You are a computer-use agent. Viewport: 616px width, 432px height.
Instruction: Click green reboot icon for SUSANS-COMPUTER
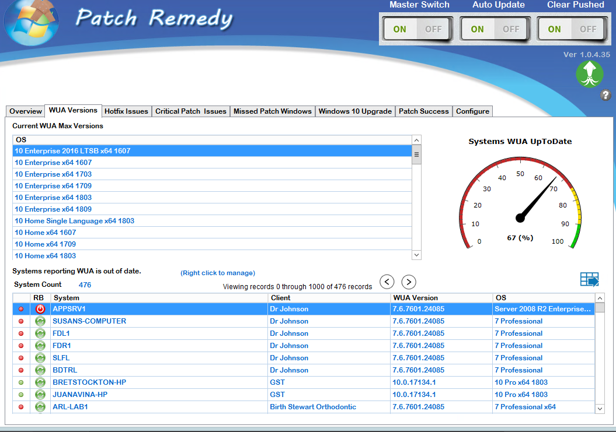40,321
